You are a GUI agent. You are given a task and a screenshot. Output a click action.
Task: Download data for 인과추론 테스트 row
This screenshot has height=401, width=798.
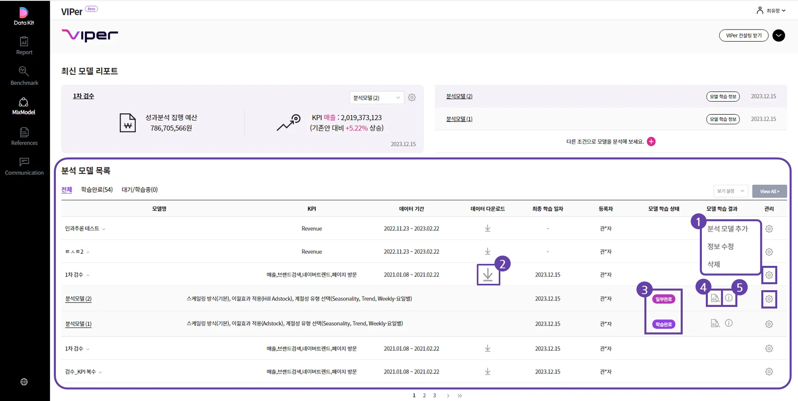point(488,228)
